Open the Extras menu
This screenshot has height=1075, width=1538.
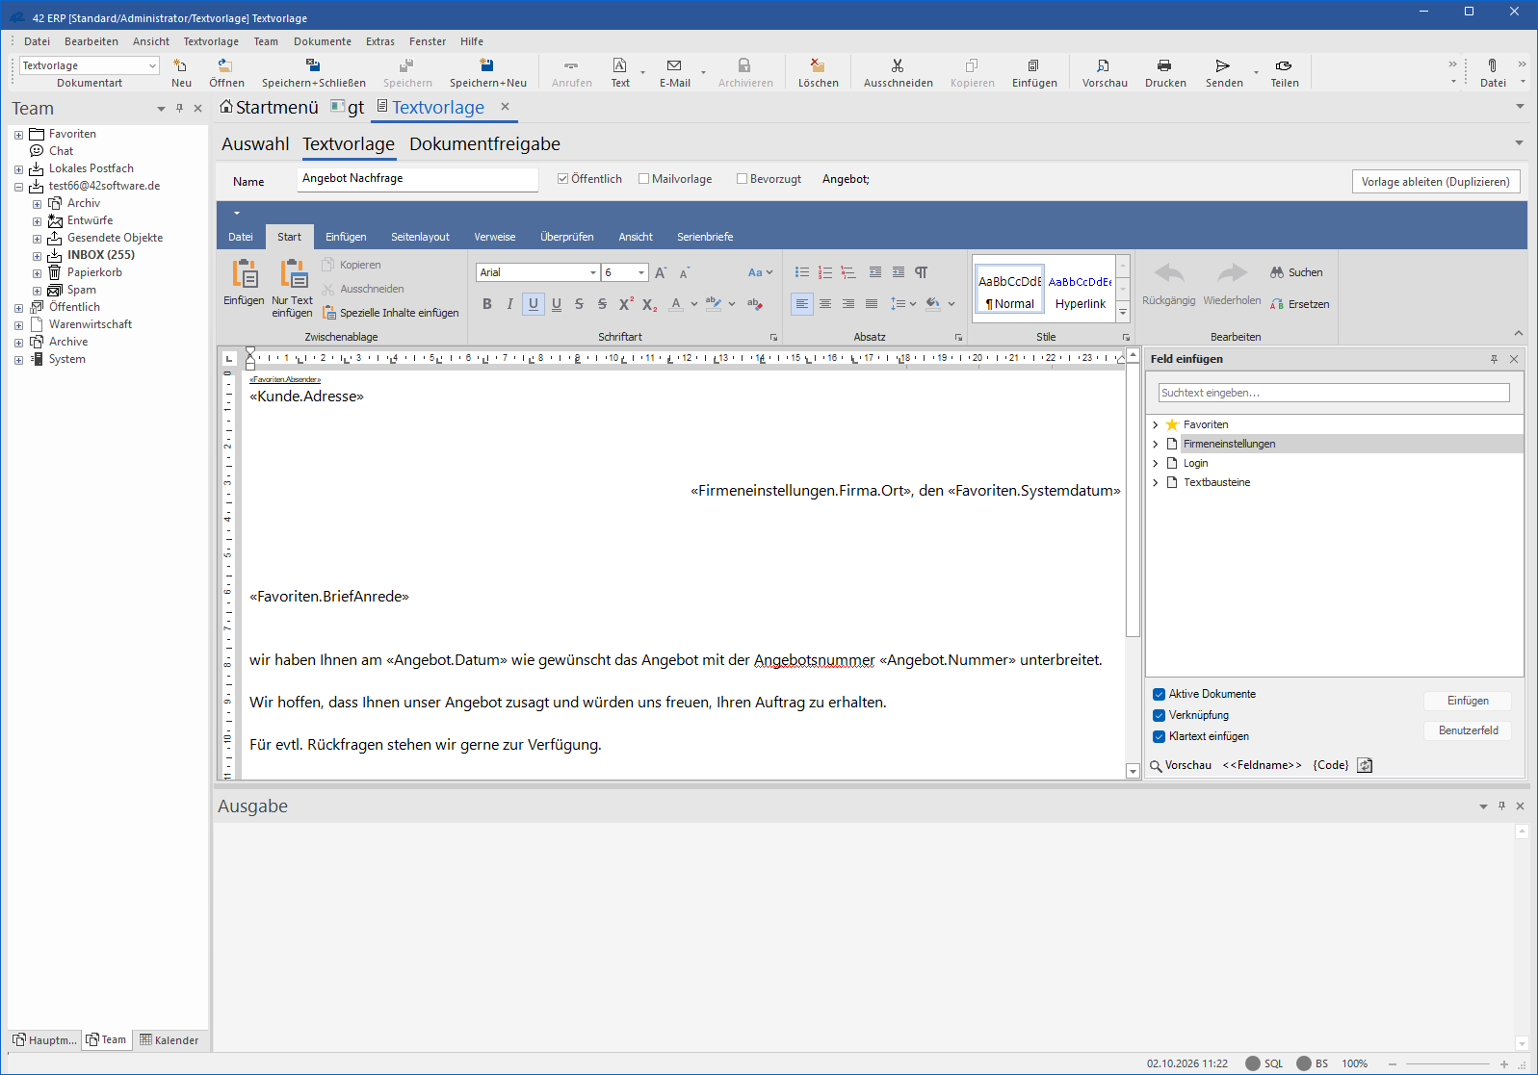pos(380,41)
